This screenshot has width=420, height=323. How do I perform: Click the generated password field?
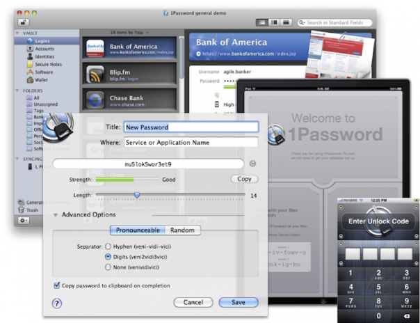coord(148,164)
